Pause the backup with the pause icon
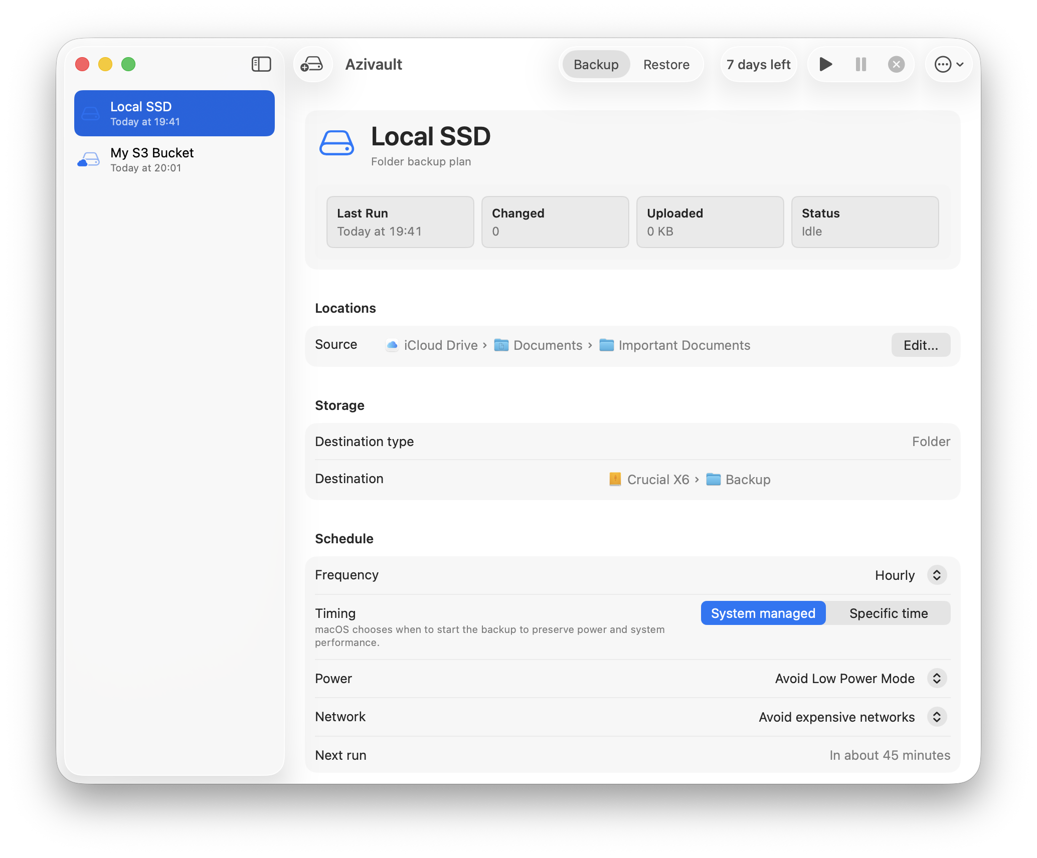The width and height of the screenshot is (1037, 858). pos(861,64)
